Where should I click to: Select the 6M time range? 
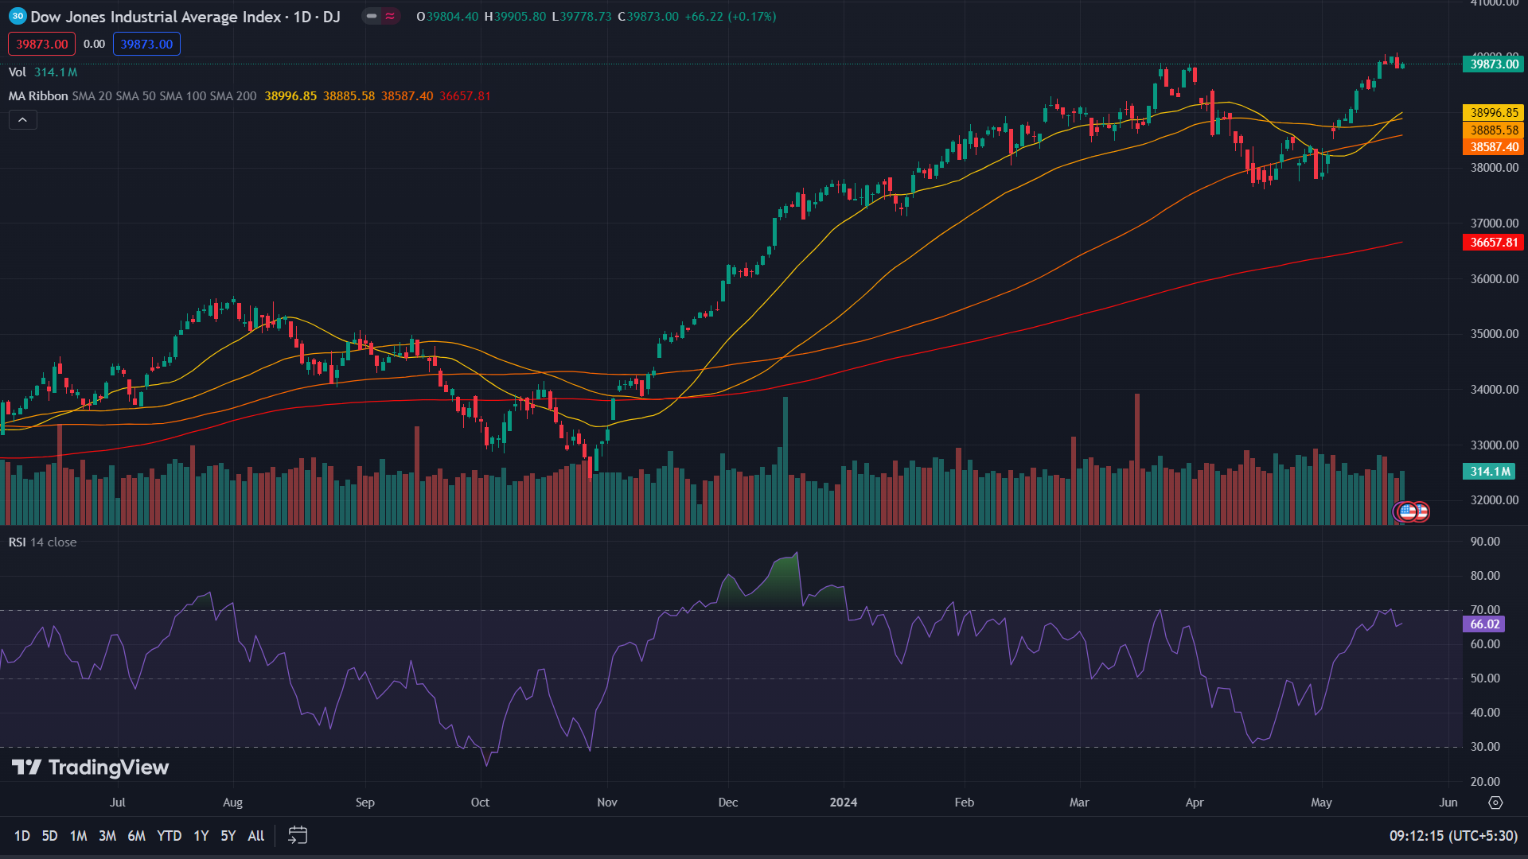click(137, 836)
